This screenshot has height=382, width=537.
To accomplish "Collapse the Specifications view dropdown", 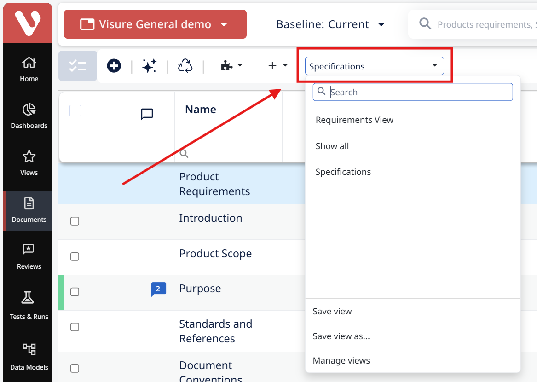I will coord(374,66).
